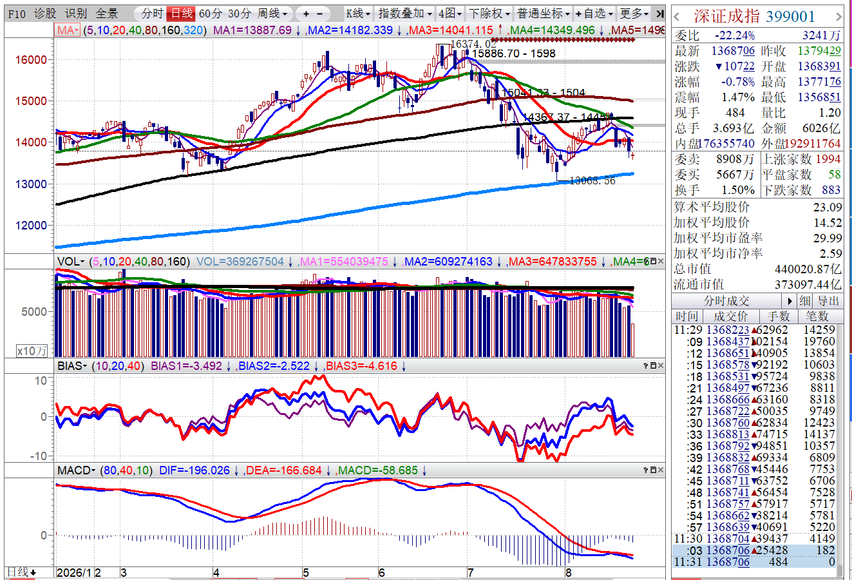Viewport: 852px width, 580px height.
Task: Click the 导出 export button
Action: pos(828,301)
